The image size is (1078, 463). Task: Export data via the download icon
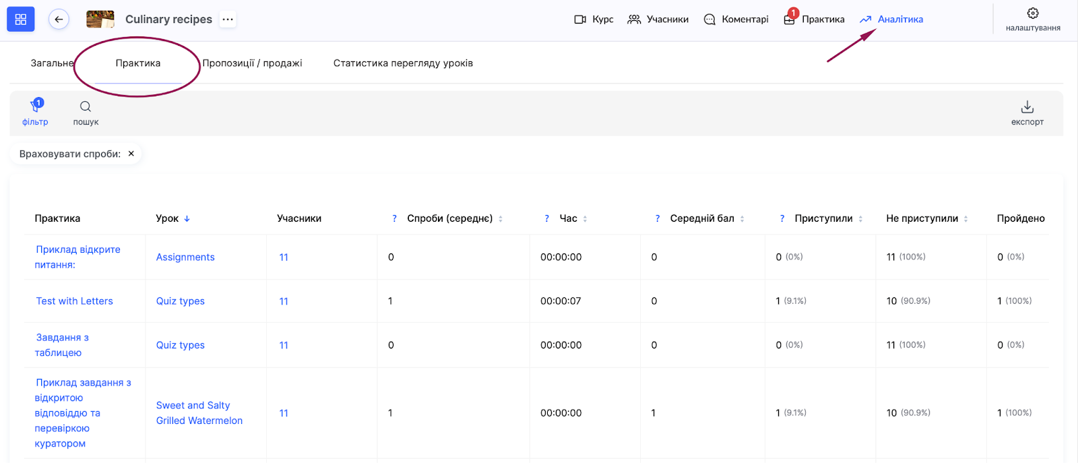1027,108
